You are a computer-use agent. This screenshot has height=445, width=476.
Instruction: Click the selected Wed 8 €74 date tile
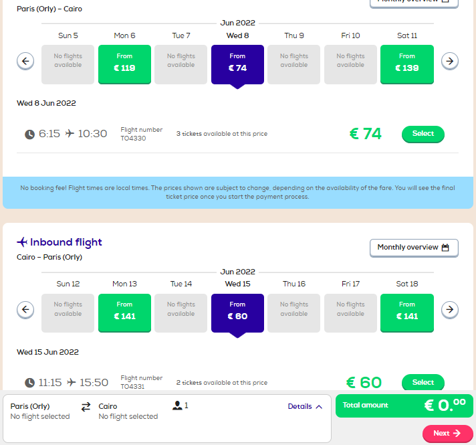[x=237, y=64]
